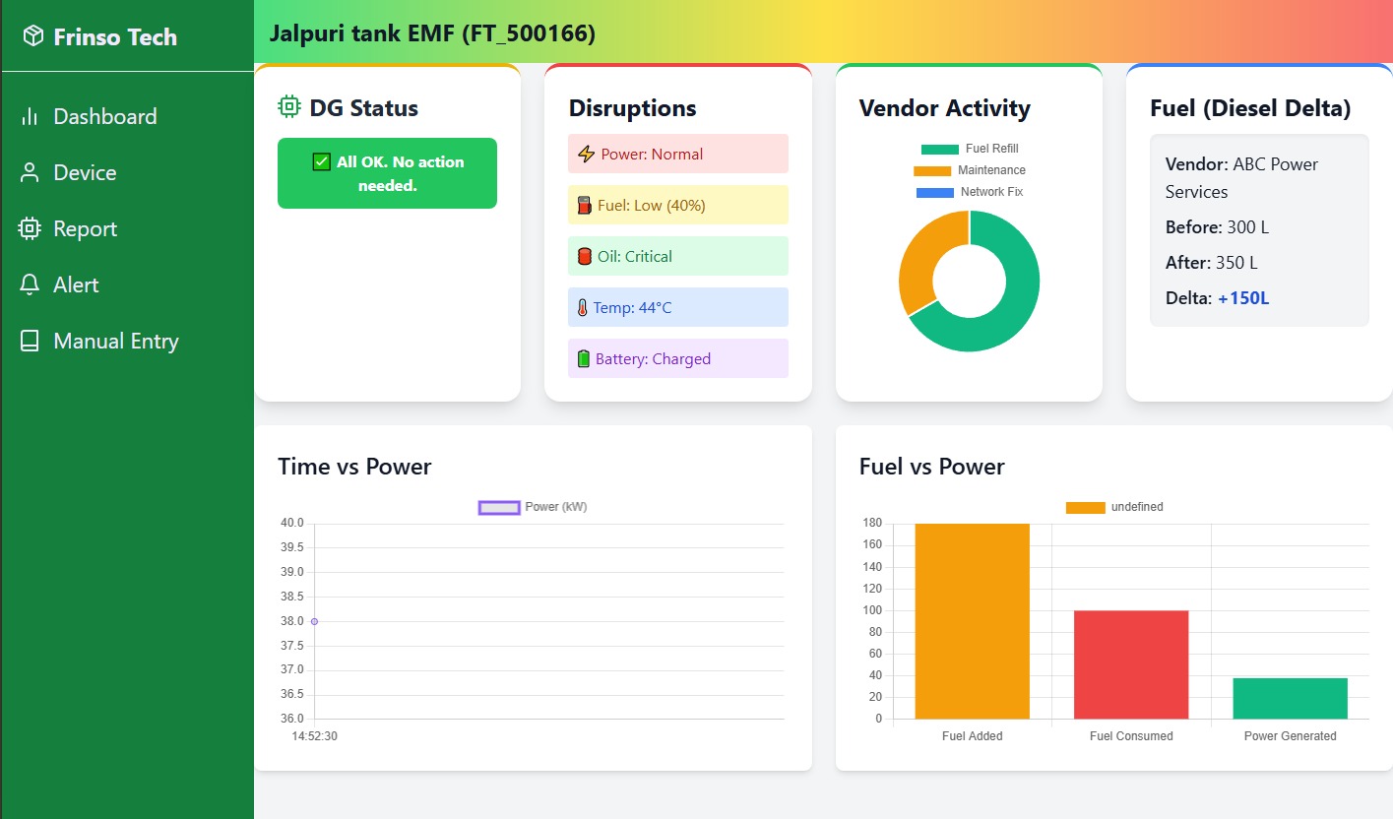1393x819 pixels.
Task: Click the Device person icon in sidebar
Action: (x=30, y=171)
